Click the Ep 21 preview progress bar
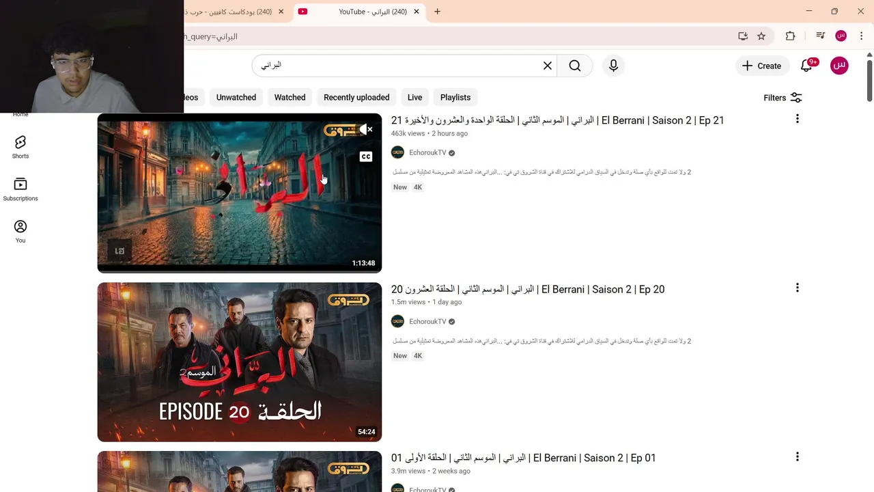The image size is (874, 492). (x=240, y=271)
